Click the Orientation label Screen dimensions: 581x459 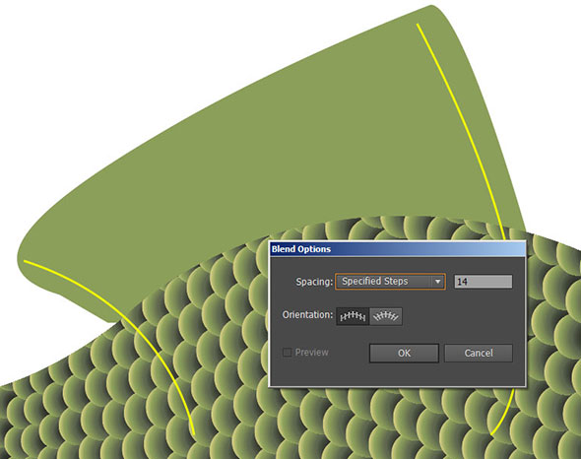coord(307,315)
